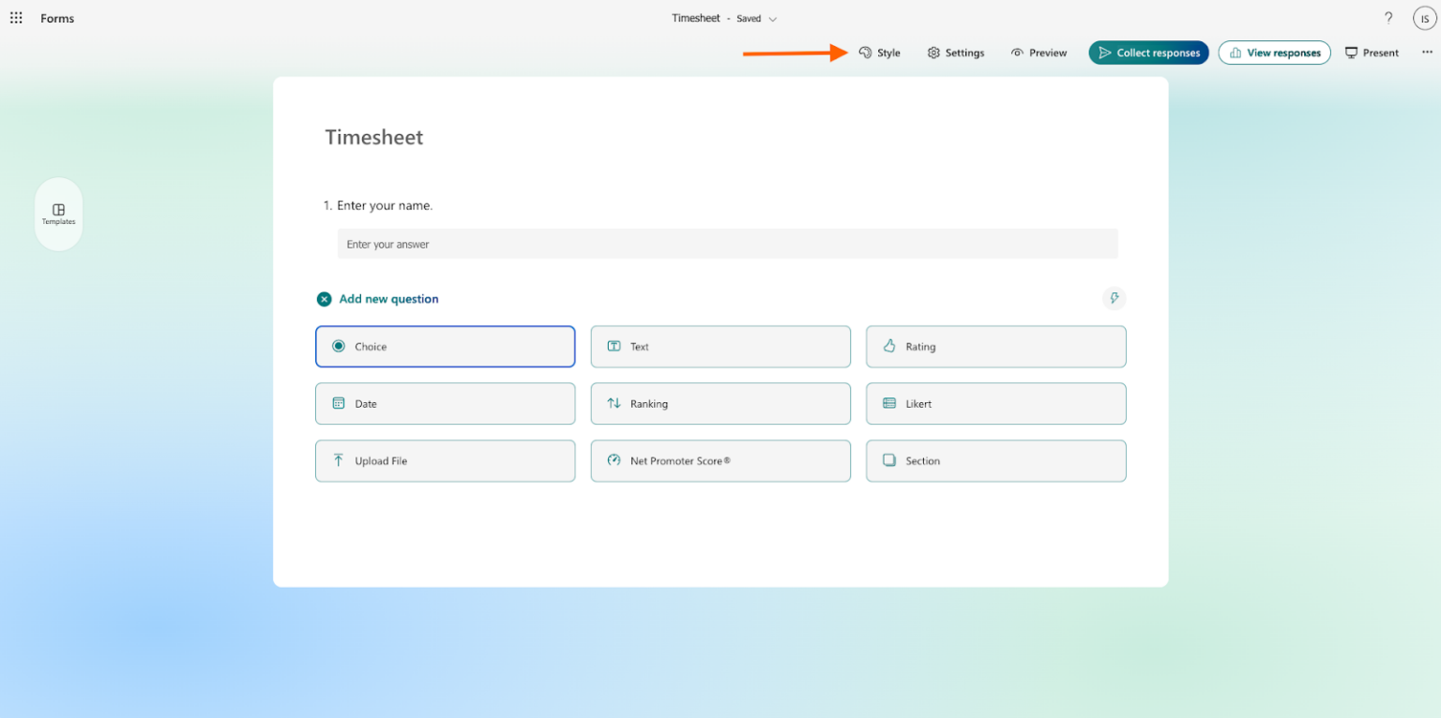Viewport: 1441px width, 718px height.
Task: Click the View responses button
Action: click(1274, 52)
